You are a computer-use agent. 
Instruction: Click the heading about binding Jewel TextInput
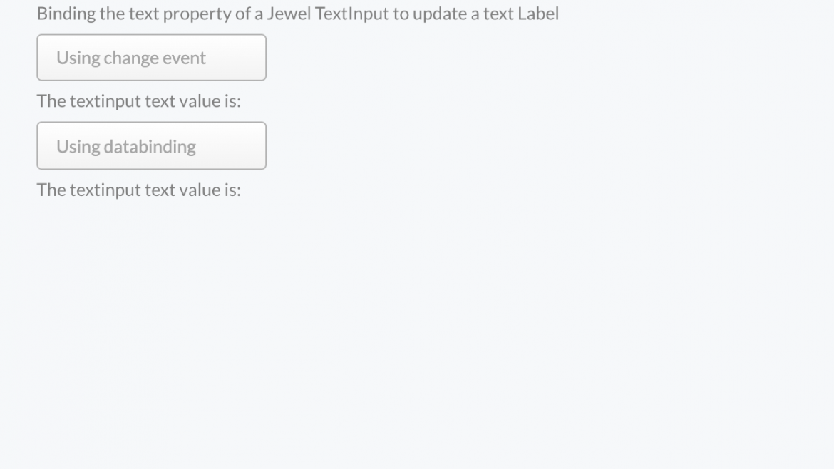click(297, 14)
